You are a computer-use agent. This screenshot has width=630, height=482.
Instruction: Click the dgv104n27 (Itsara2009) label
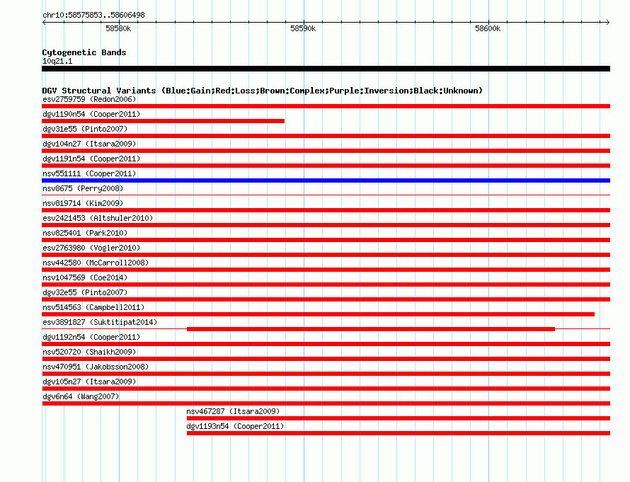(89, 144)
